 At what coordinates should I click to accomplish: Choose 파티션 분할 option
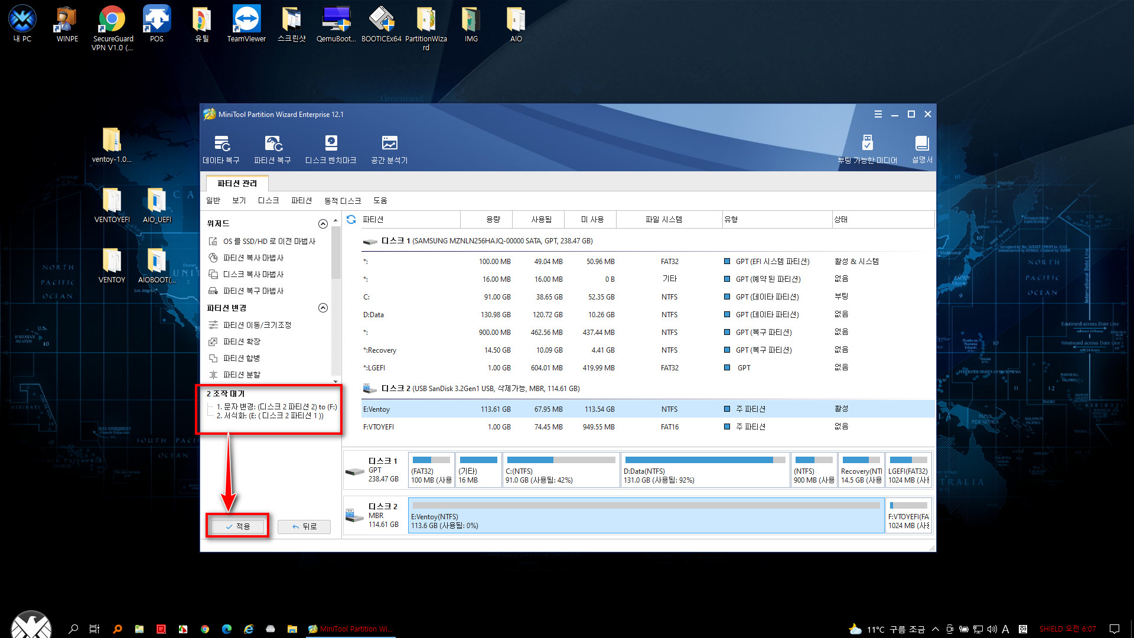(x=234, y=375)
